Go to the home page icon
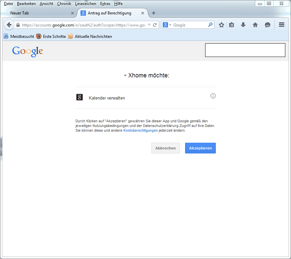Screen dimensions: 291x259 click(255, 25)
